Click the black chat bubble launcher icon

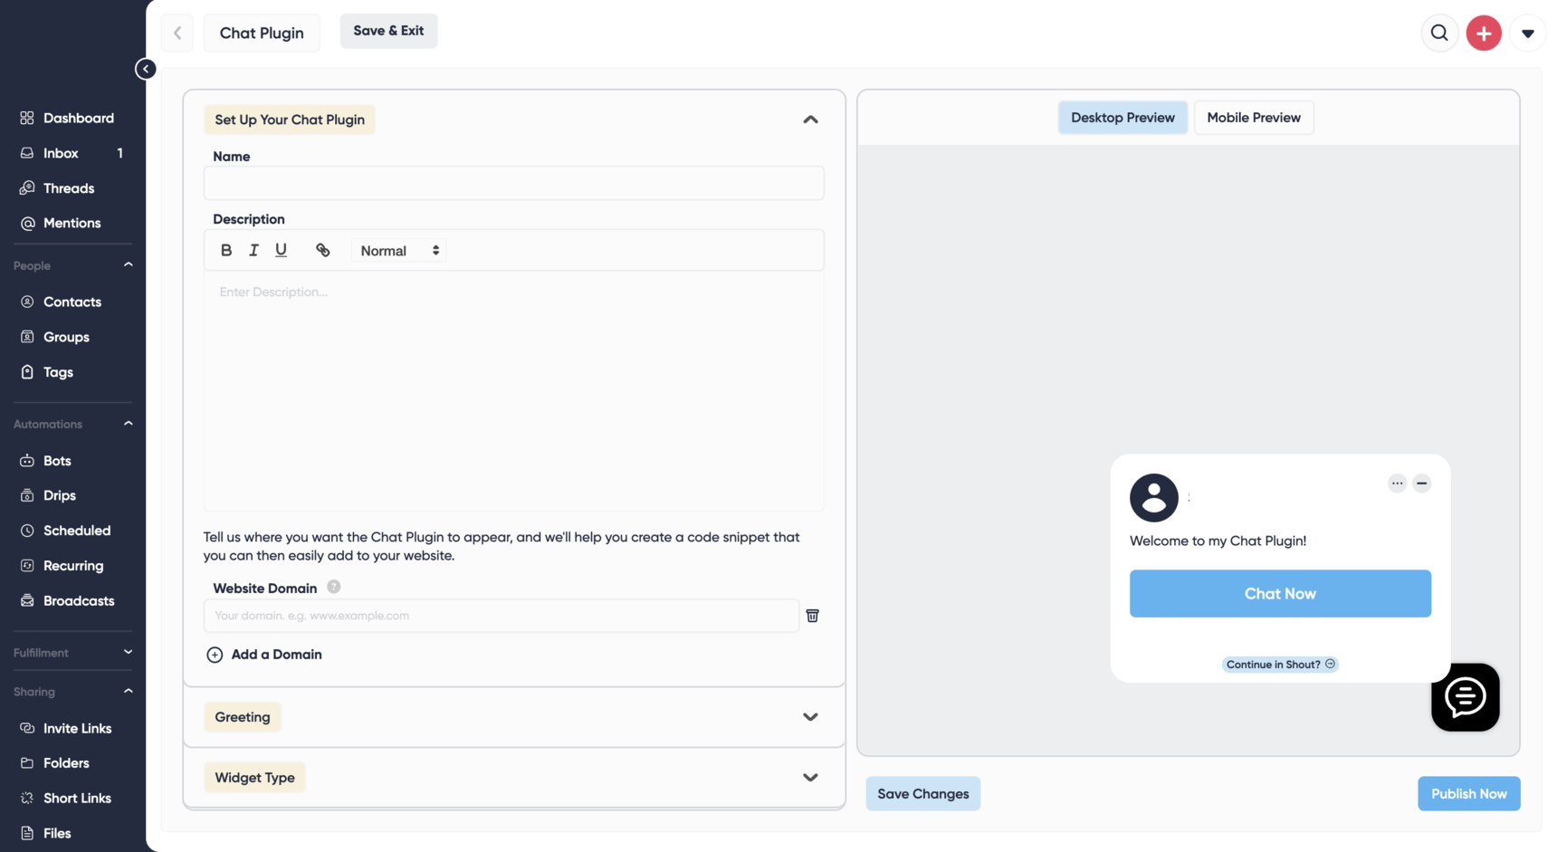1465,697
